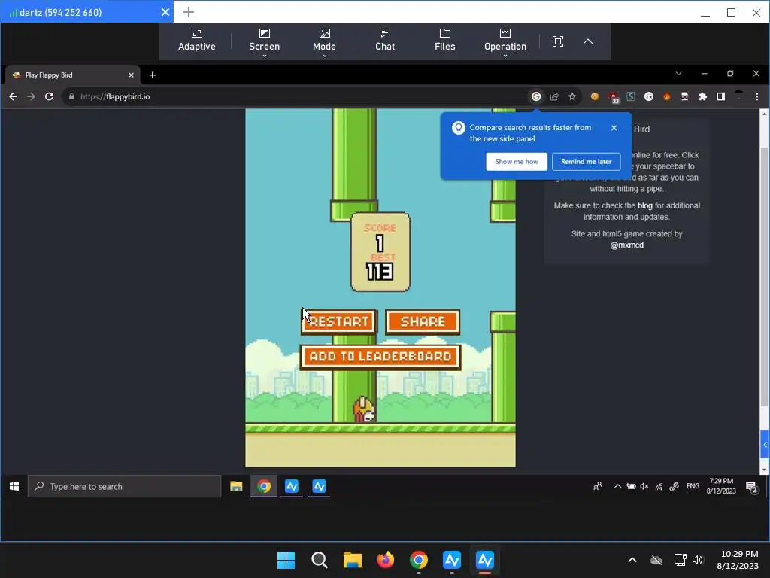Open the Chrome Extensions puzzle icon
Image resolution: width=770 pixels, height=578 pixels.
(x=703, y=96)
